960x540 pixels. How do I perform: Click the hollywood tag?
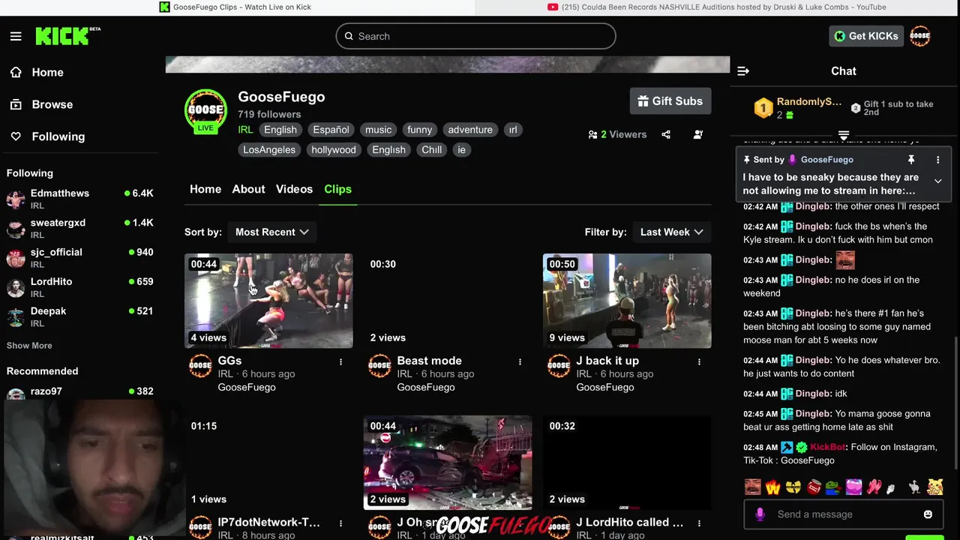tap(334, 150)
